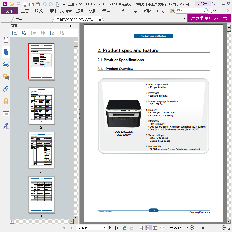Viewport: 232px width, 232px height.
Task: Open the zoom percentage dropdown
Action: [188, 228]
